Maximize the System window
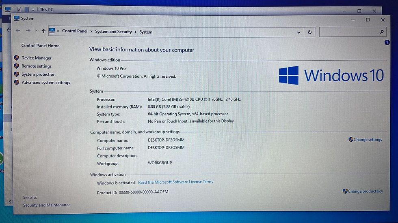The height and width of the screenshot is (223, 398). pyautogui.click(x=368, y=20)
